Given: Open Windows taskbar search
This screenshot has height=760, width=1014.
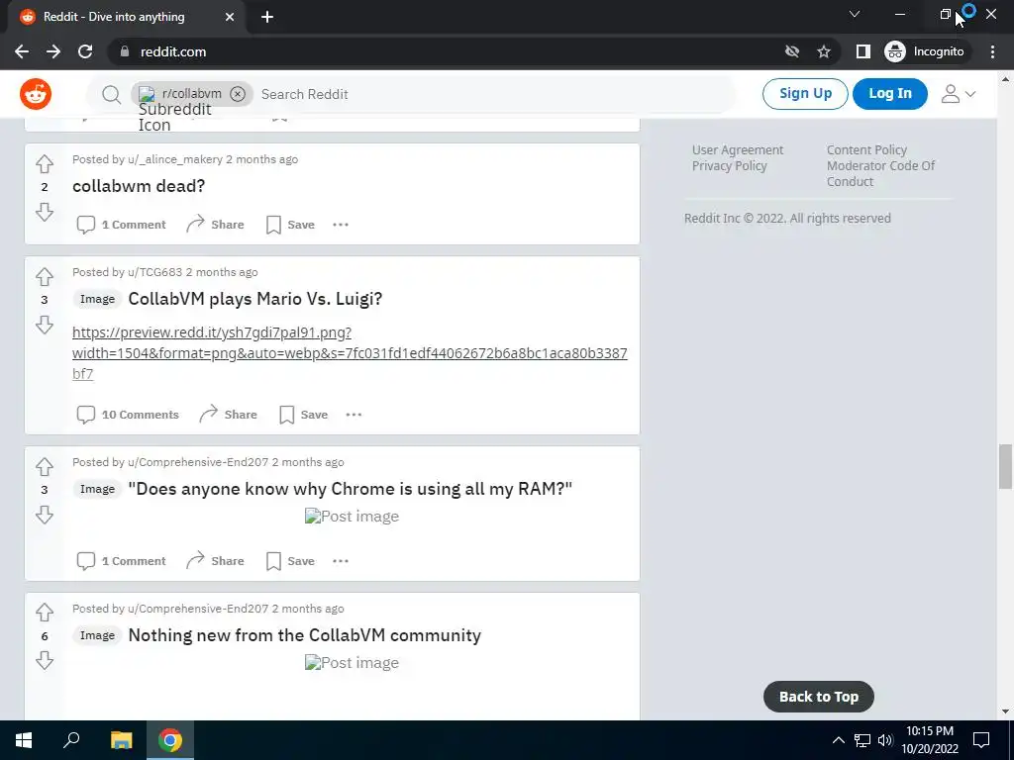Looking at the screenshot, I should [x=71, y=740].
